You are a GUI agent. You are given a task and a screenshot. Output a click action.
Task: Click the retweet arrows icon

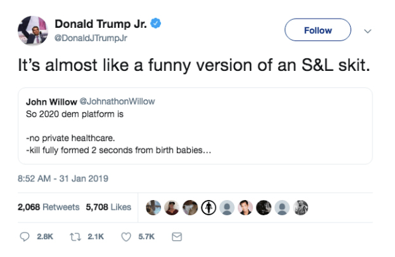(76, 236)
